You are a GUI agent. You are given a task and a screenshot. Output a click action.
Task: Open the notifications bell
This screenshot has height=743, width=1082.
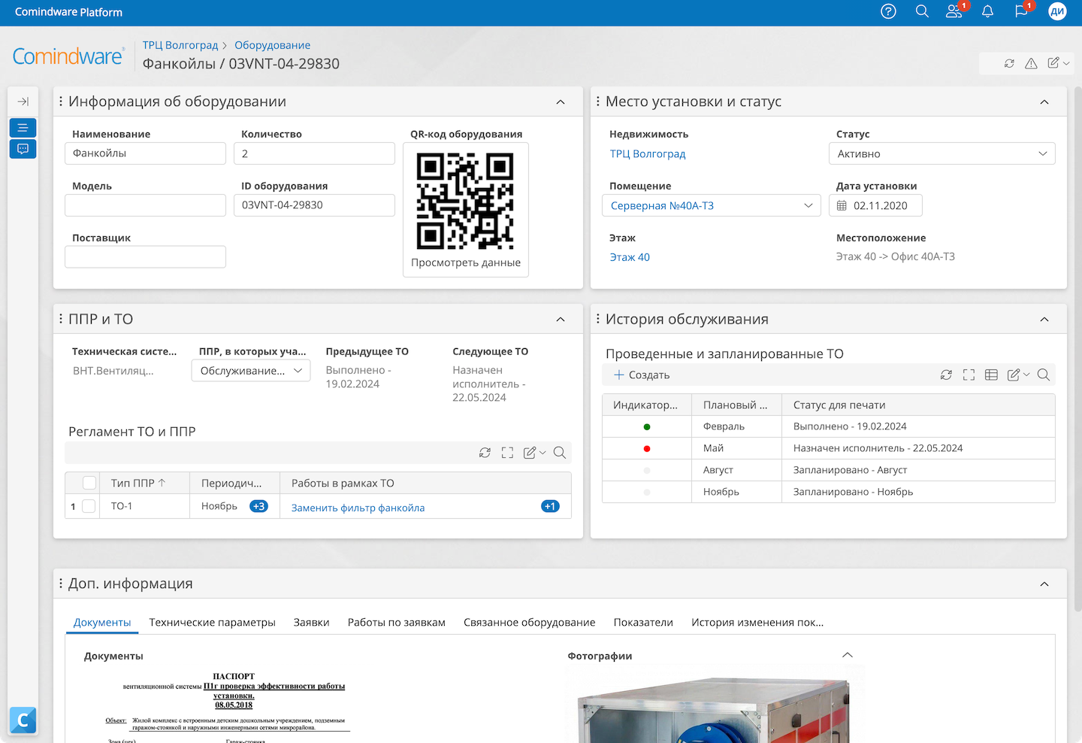coord(987,11)
